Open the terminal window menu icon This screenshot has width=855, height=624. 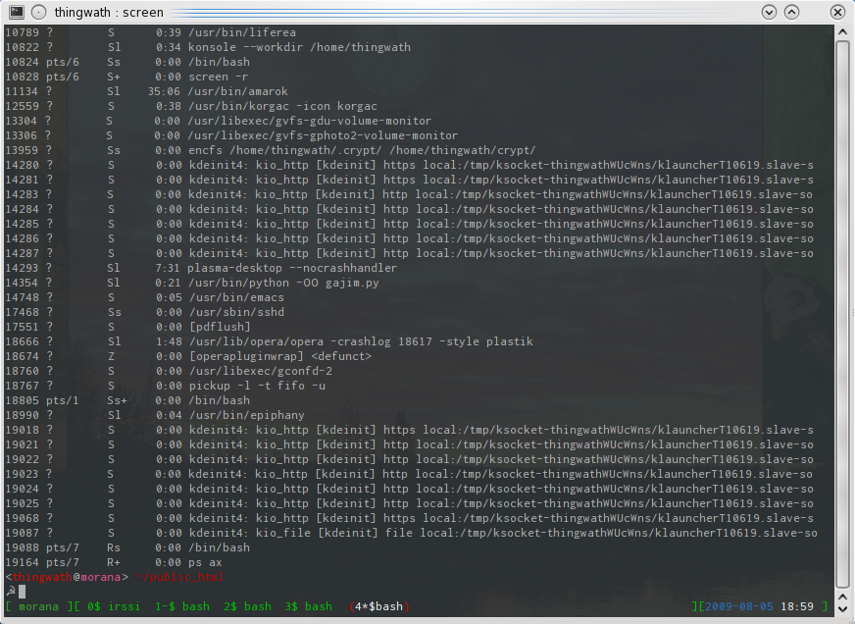[16, 12]
